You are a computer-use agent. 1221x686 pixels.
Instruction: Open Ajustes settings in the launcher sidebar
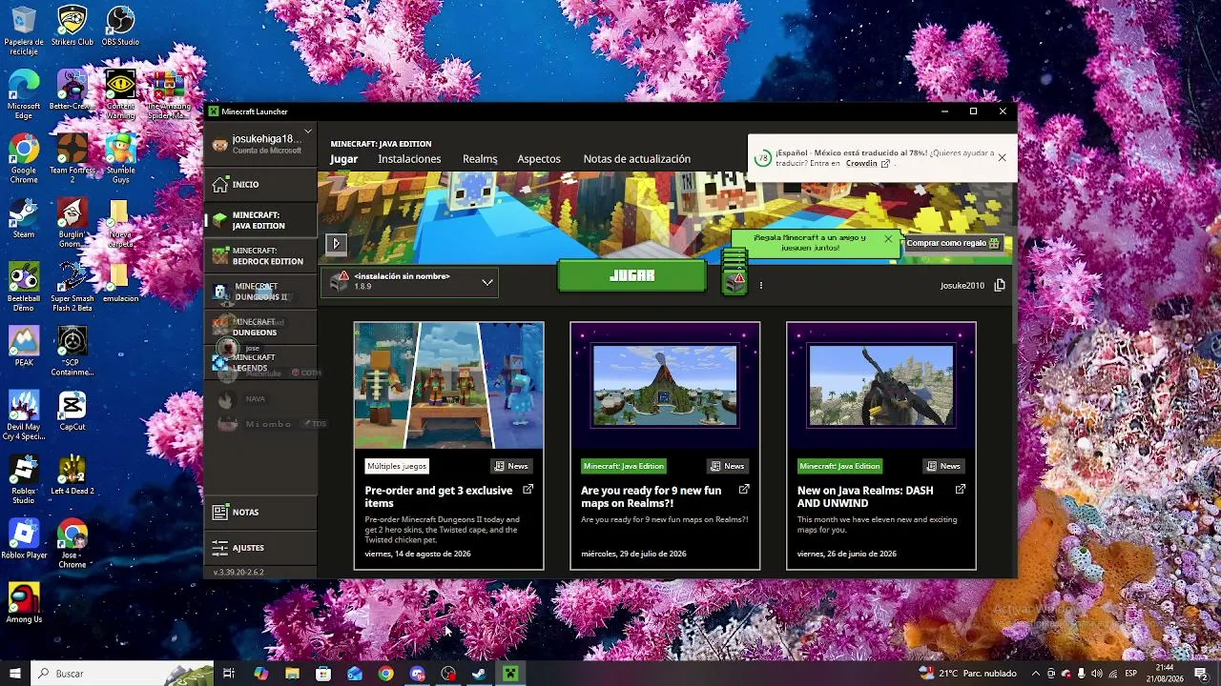tap(260, 548)
